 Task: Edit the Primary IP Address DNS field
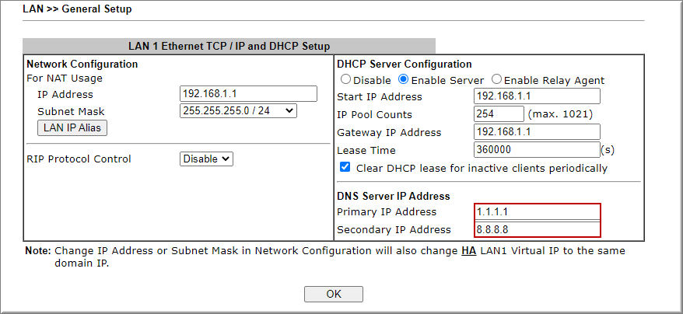(x=538, y=211)
